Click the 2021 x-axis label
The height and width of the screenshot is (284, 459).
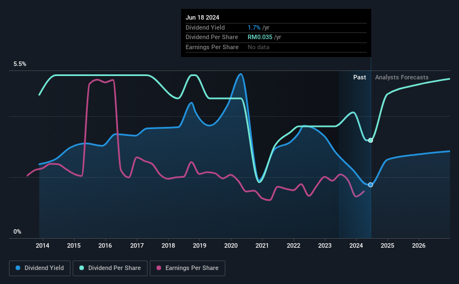point(262,245)
